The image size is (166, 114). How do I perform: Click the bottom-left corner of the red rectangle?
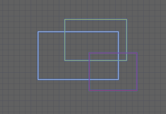[x=89, y=90]
